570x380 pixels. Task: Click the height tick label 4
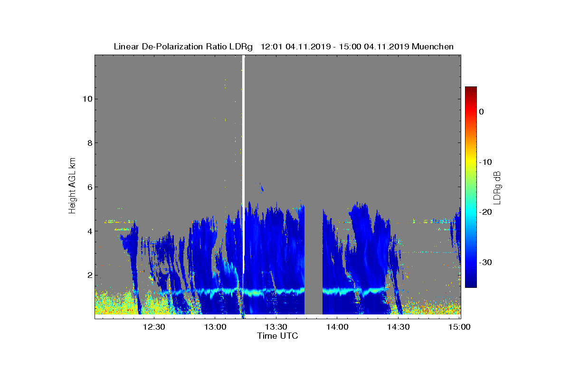[89, 231]
